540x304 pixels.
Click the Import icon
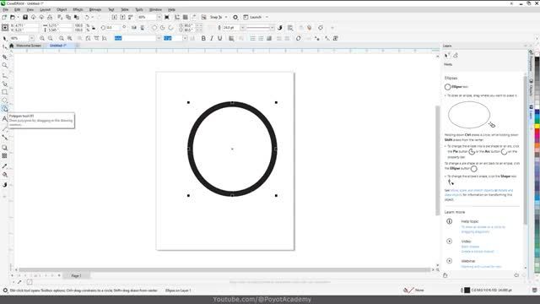115,17
